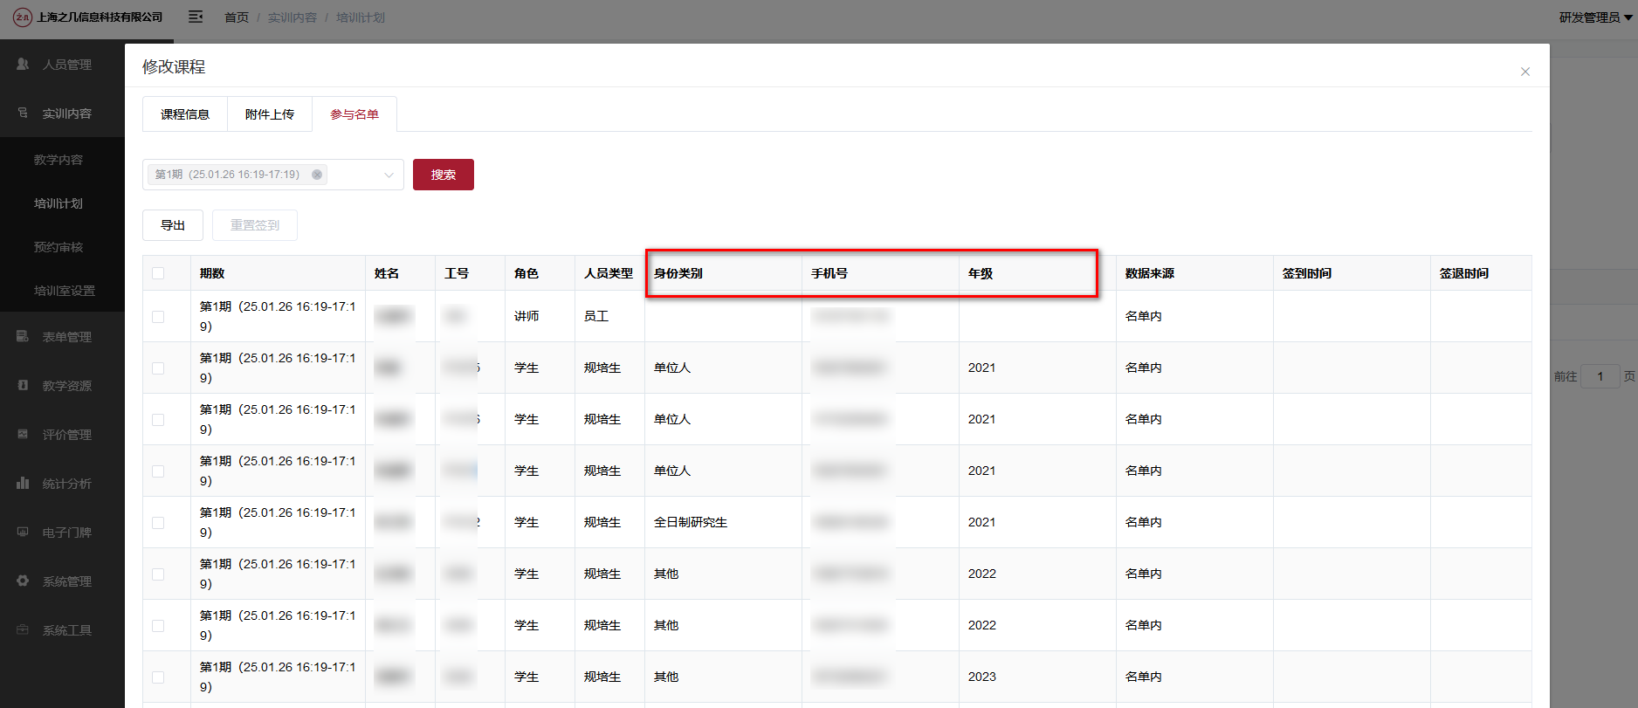Switch to 附件上传 tab
The height and width of the screenshot is (708, 1638).
tap(270, 114)
